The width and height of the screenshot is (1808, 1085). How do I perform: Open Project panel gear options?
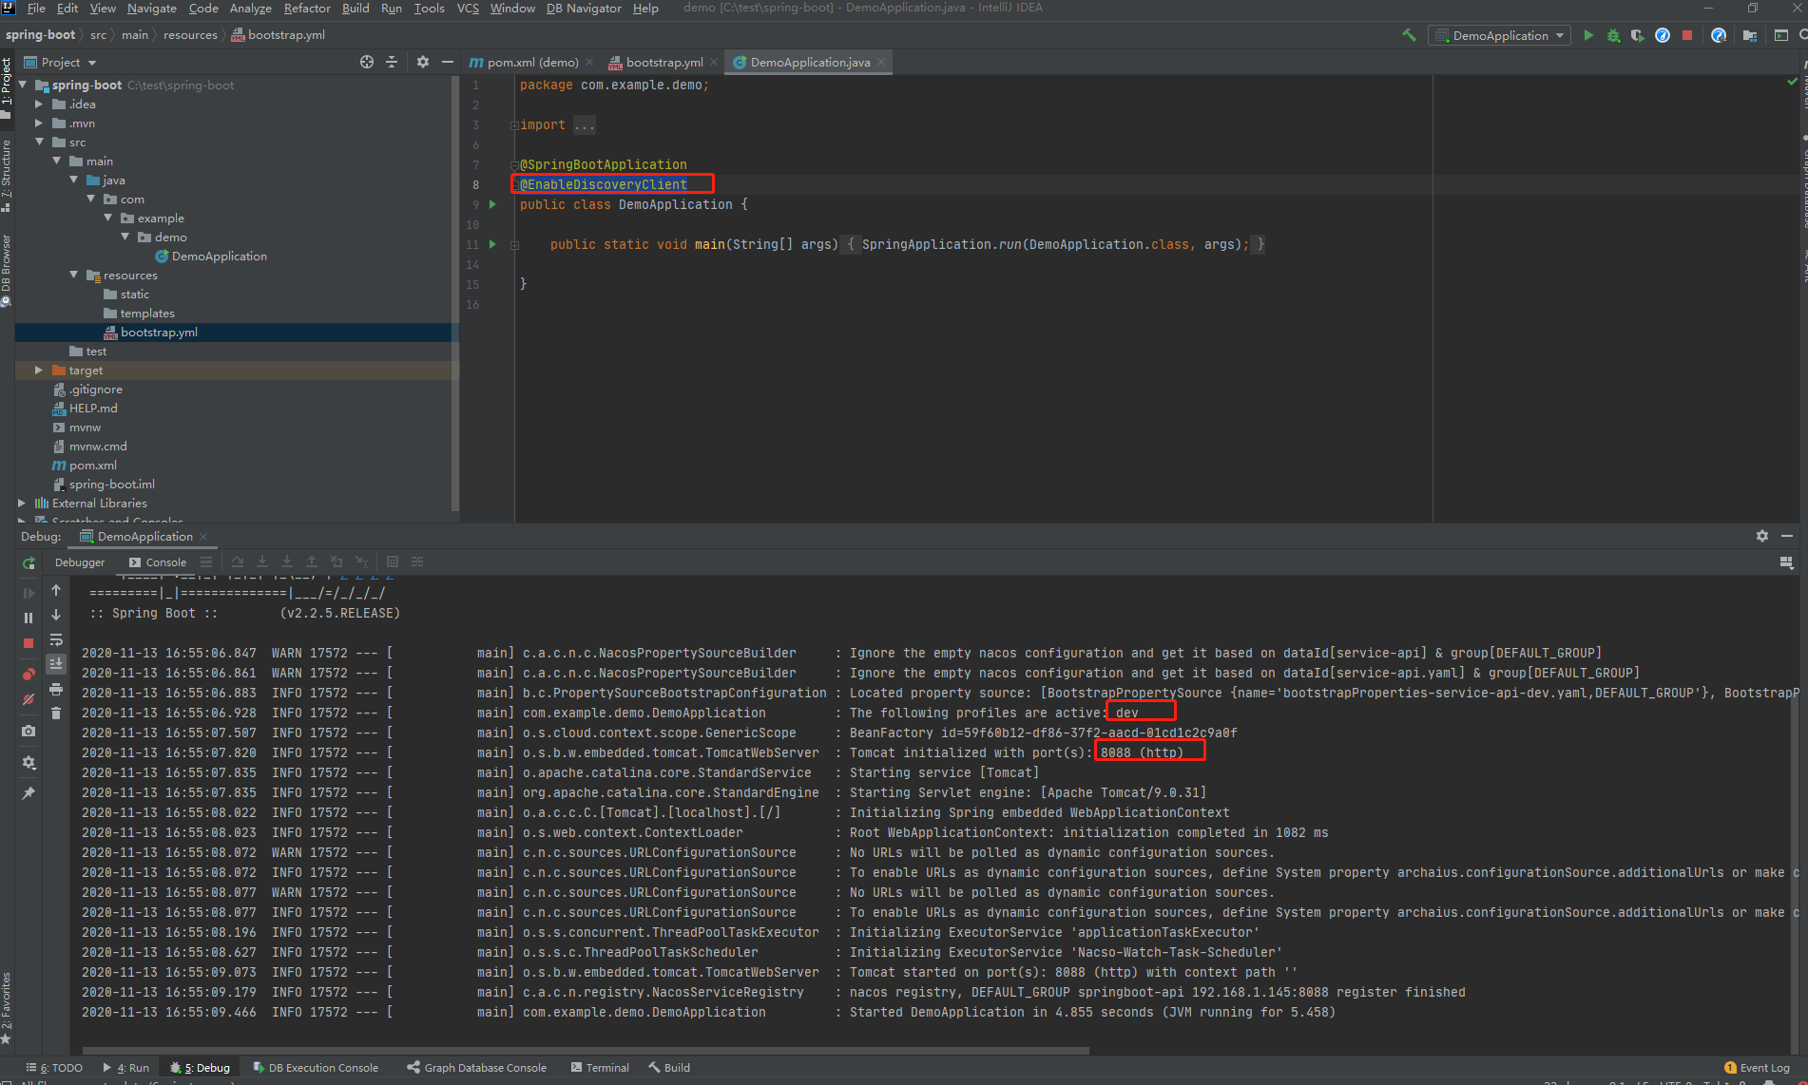[x=423, y=62]
